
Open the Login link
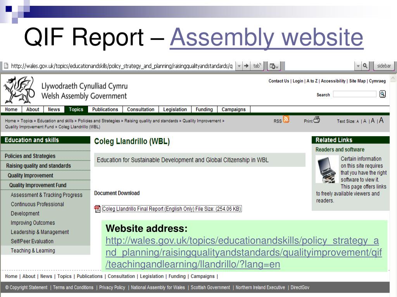pyautogui.click(x=298, y=81)
